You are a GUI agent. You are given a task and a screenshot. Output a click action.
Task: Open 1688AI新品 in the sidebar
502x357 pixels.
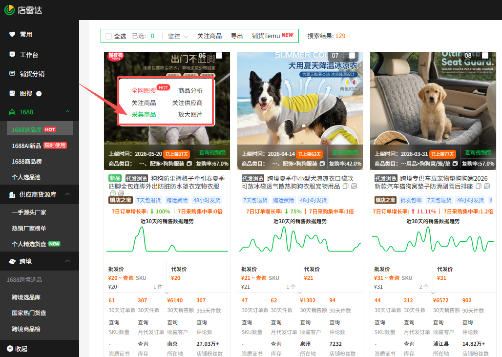tap(26, 146)
